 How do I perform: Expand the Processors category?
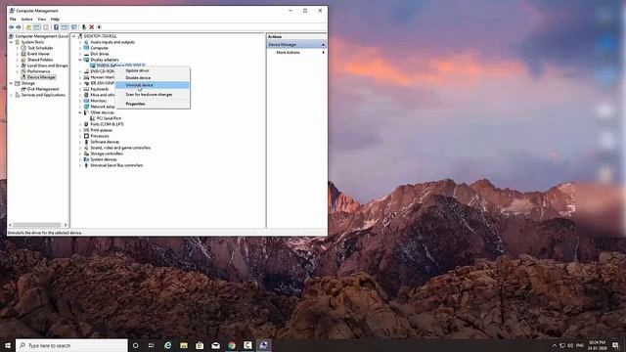click(x=80, y=136)
